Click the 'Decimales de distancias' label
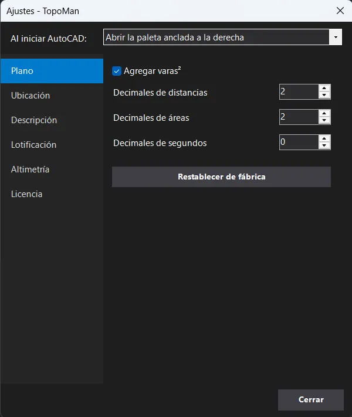Screen dimensions: 352x417 [160, 93]
